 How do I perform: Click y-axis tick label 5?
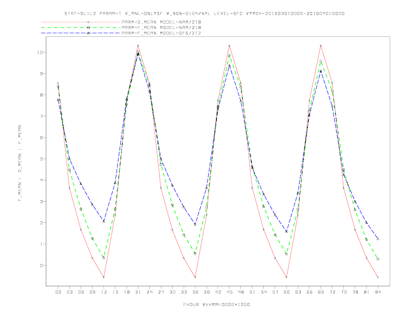41,158
